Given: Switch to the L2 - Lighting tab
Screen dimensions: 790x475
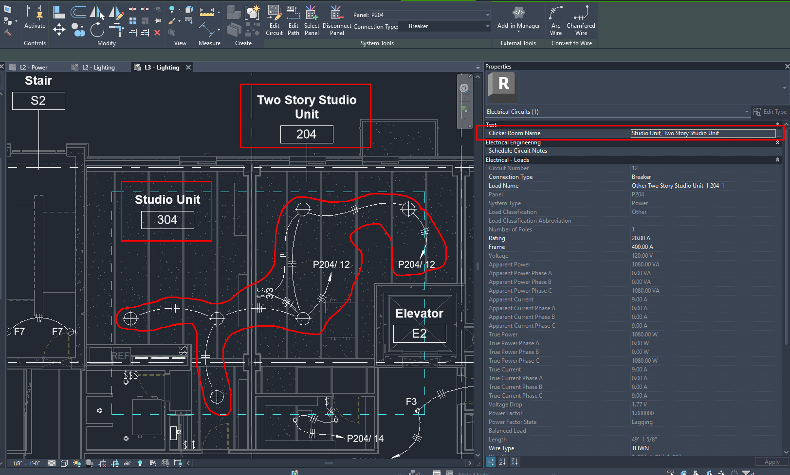Looking at the screenshot, I should pyautogui.click(x=99, y=68).
